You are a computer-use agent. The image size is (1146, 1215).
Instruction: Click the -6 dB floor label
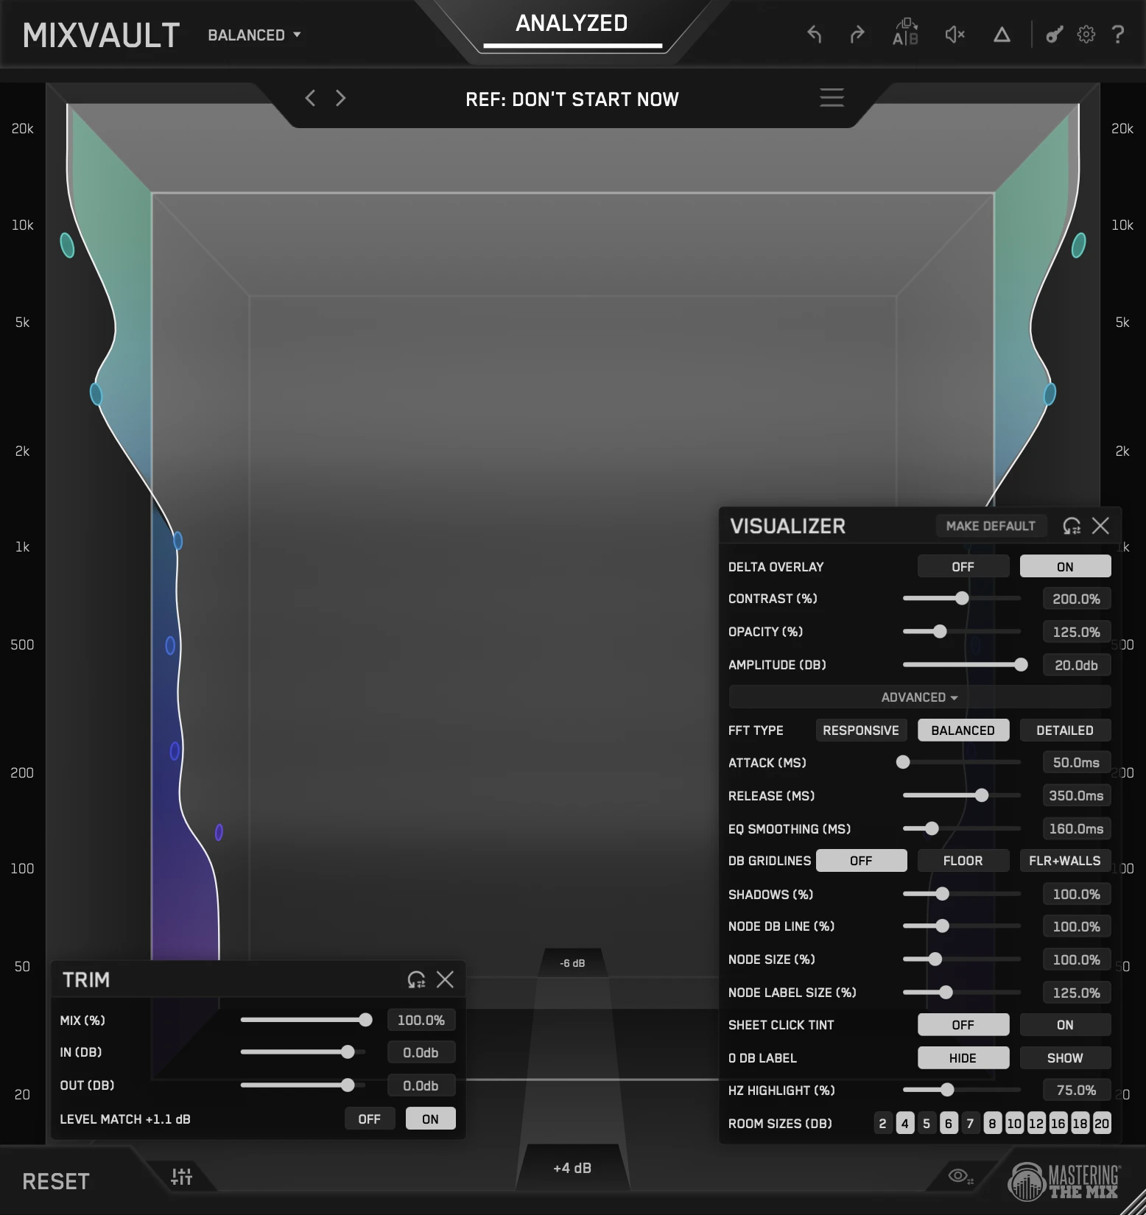[x=572, y=963]
